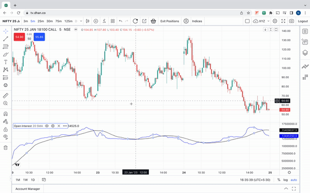Switch to the 125m timeframe
This screenshot has height=193, width=310.
pos(68,21)
